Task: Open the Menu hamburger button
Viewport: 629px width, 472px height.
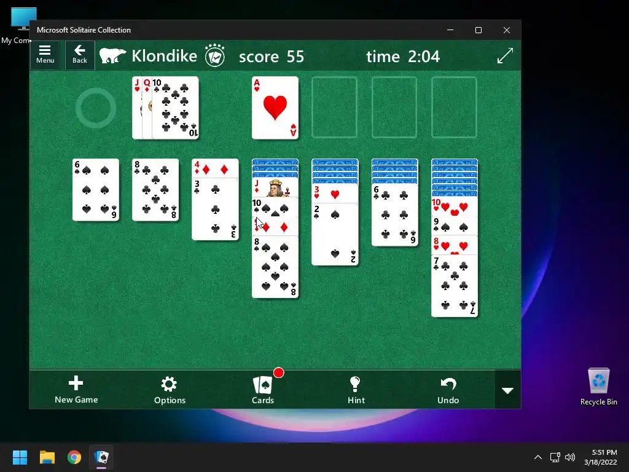Action: [45, 55]
